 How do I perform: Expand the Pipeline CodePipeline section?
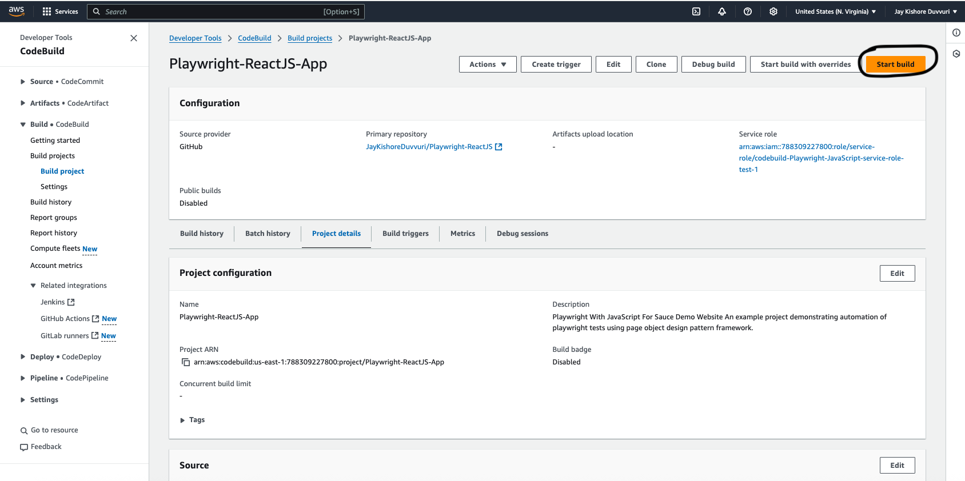click(23, 378)
